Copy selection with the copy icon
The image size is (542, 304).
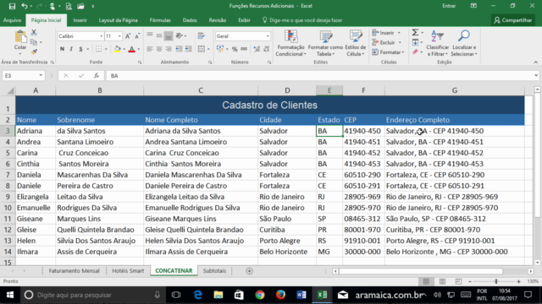[34, 42]
